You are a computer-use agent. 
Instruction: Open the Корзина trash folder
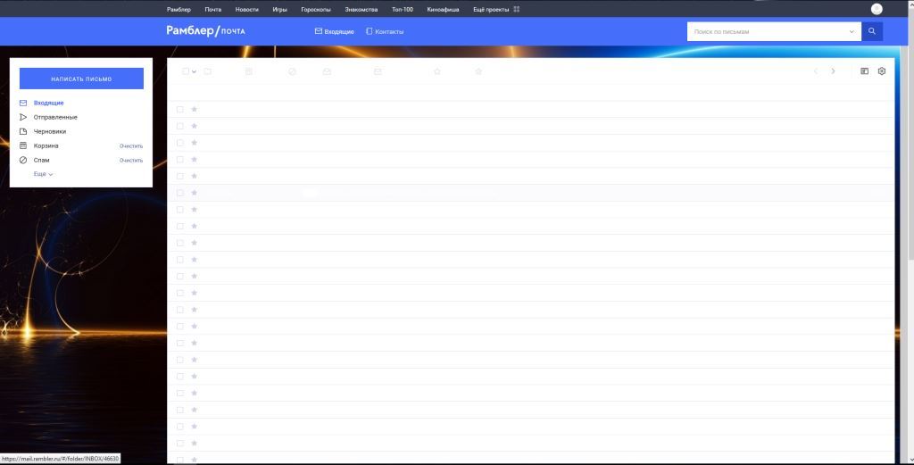pyautogui.click(x=46, y=145)
